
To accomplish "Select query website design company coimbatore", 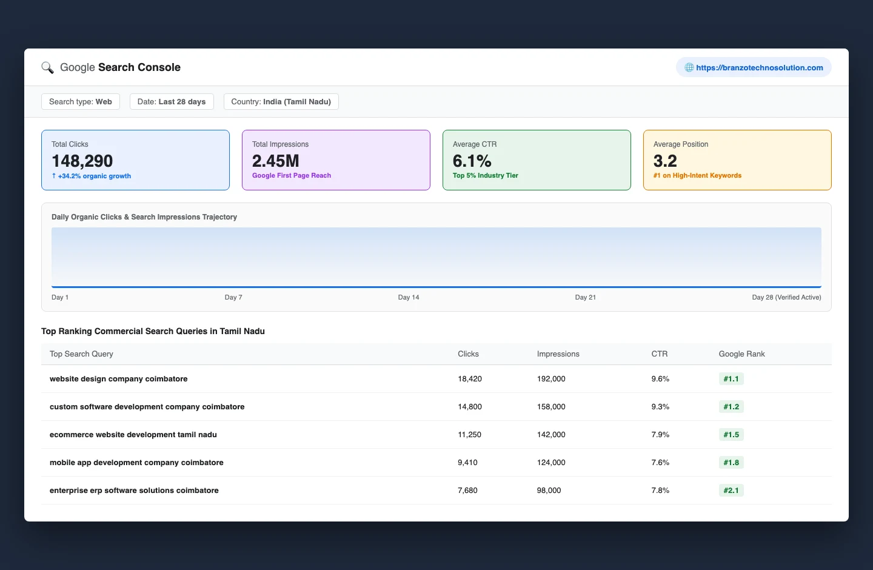I will click(119, 379).
